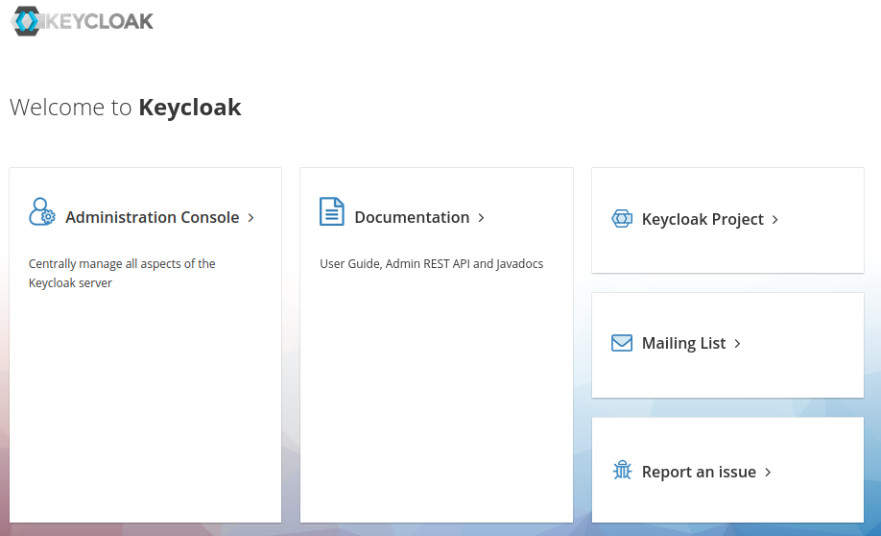
Task: Visit the Keycloak Project link
Action: click(702, 219)
